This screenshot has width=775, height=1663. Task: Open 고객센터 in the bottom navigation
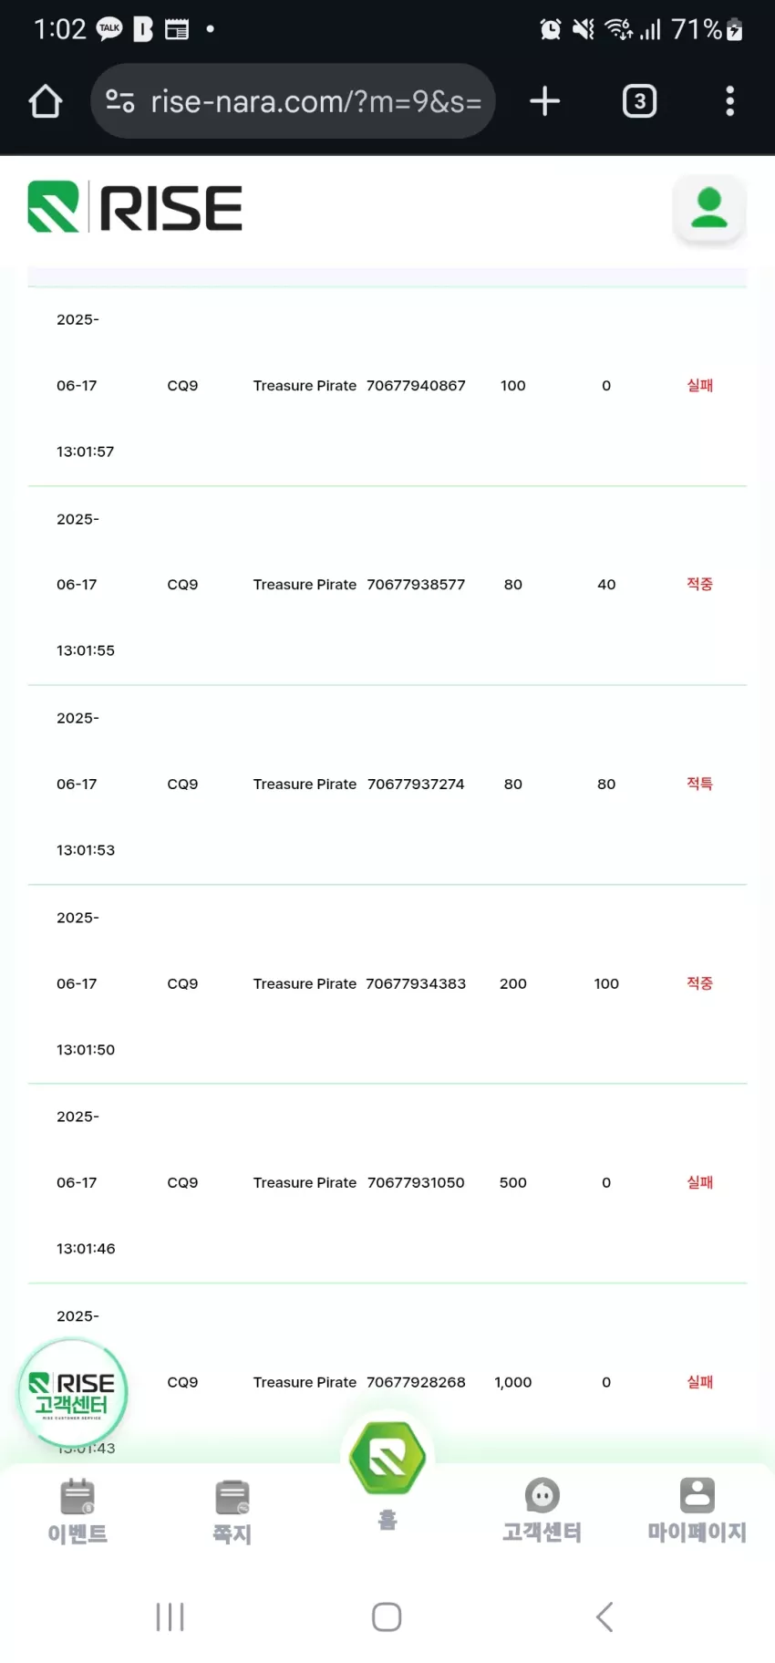542,1512
